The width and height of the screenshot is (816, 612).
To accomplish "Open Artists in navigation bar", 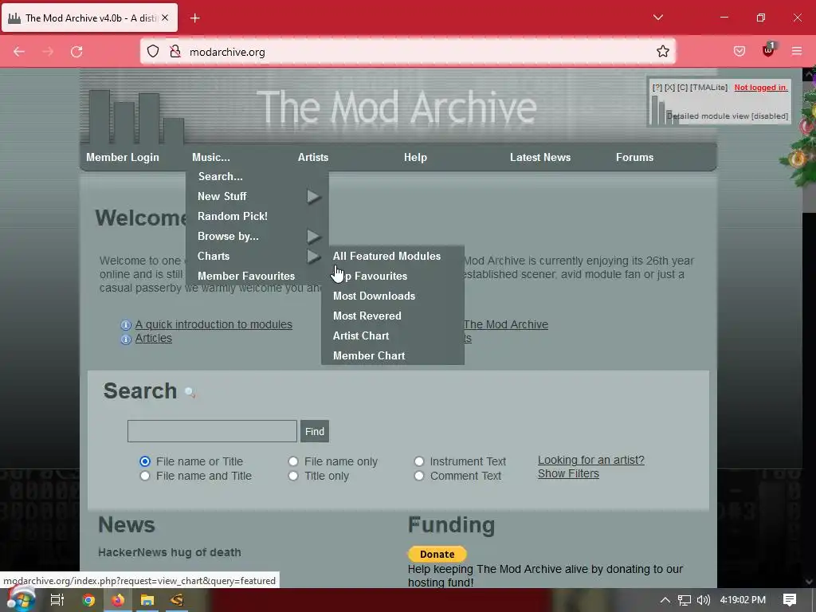I will [312, 157].
